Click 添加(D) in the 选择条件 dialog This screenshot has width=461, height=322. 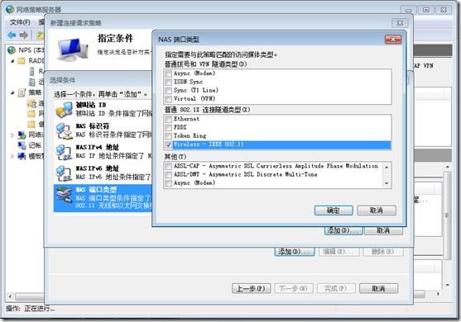[x=343, y=230]
